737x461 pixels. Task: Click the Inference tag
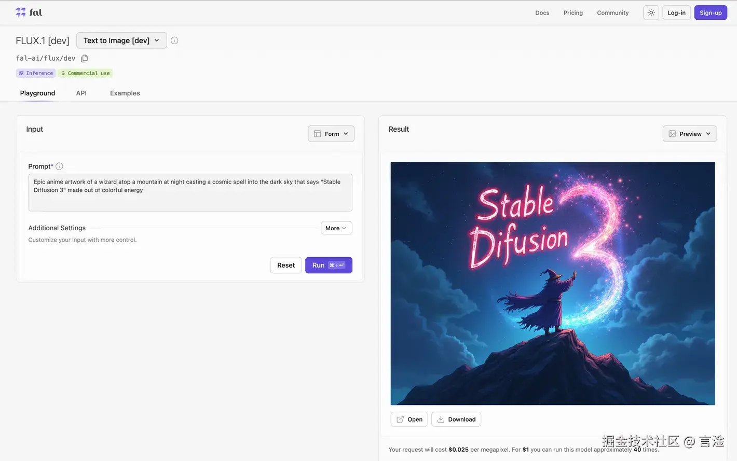[x=36, y=73]
